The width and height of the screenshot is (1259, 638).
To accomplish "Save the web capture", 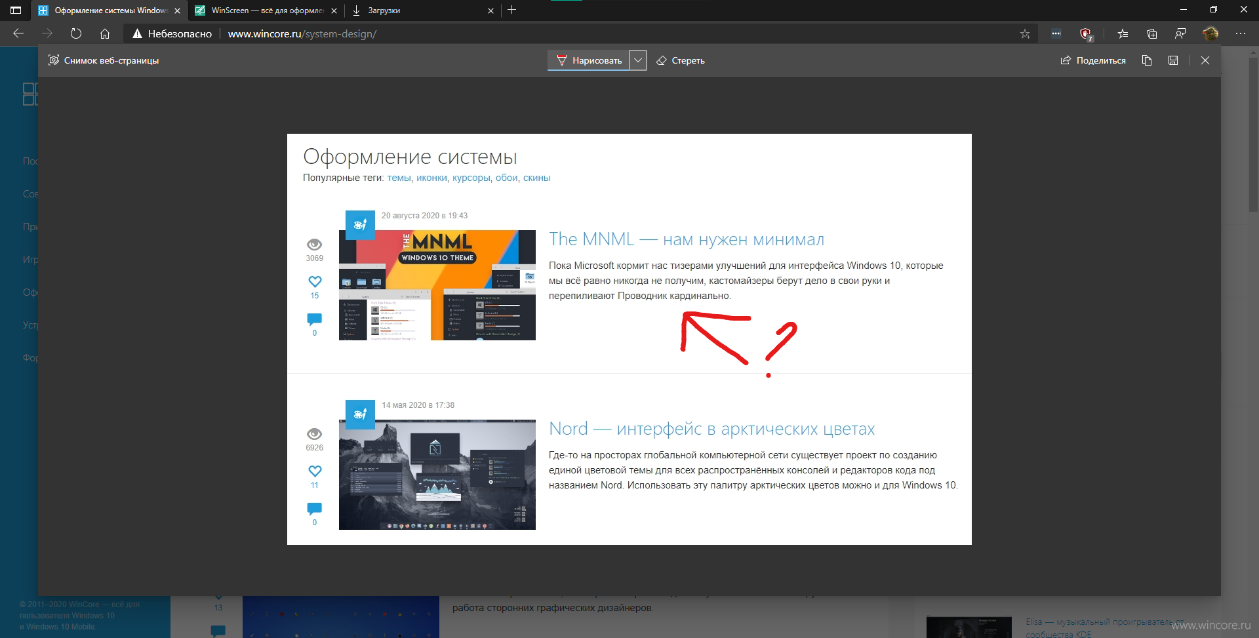I will (1173, 60).
